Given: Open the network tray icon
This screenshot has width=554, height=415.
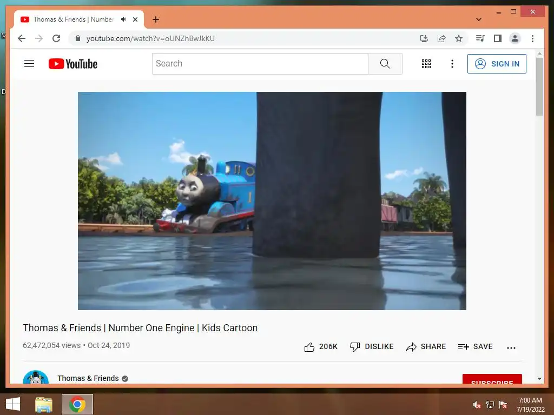Looking at the screenshot, I should [490, 405].
